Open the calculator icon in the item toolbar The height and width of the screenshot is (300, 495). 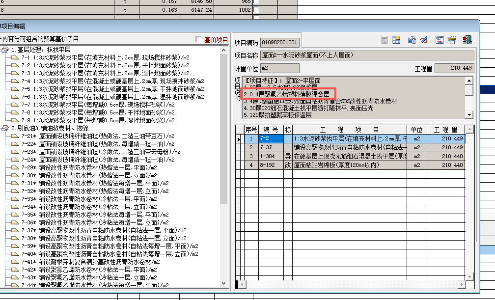click(384, 40)
